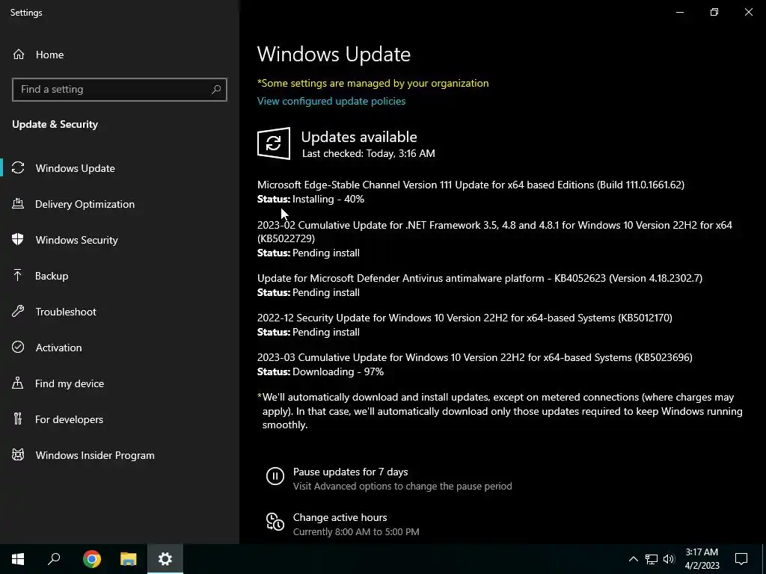Click the Downloading - 97% status text
This screenshot has width=766, height=574.
338,372
